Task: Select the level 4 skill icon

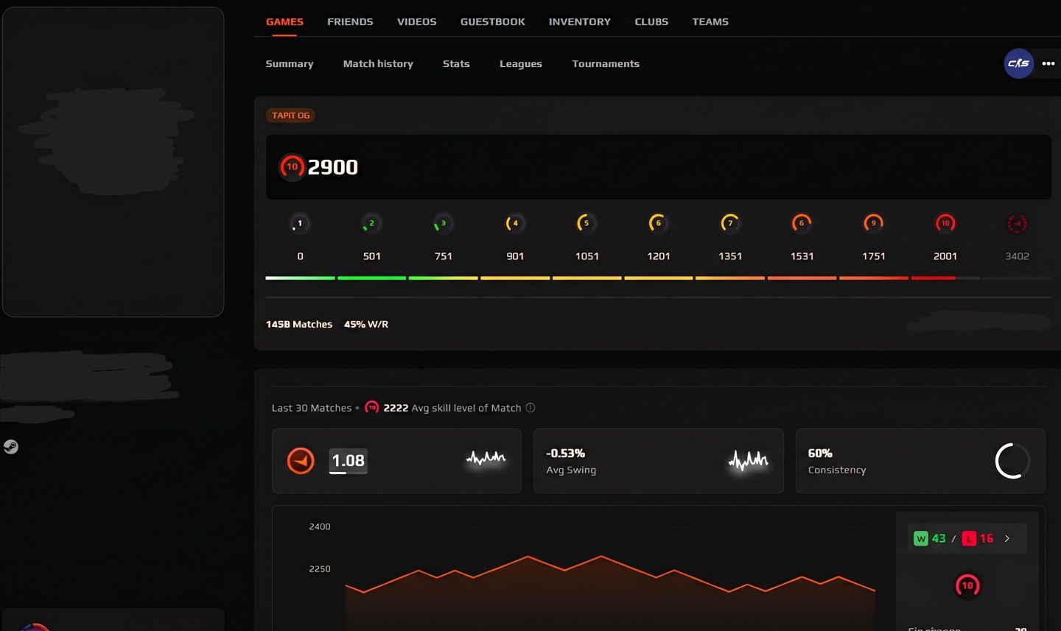Action: [515, 223]
